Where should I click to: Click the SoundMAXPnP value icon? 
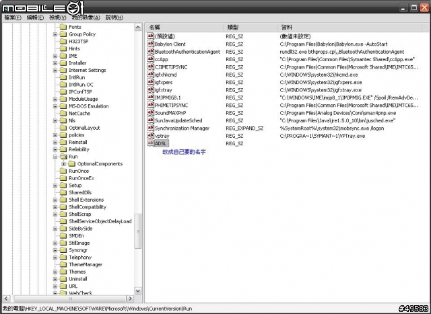click(x=150, y=113)
